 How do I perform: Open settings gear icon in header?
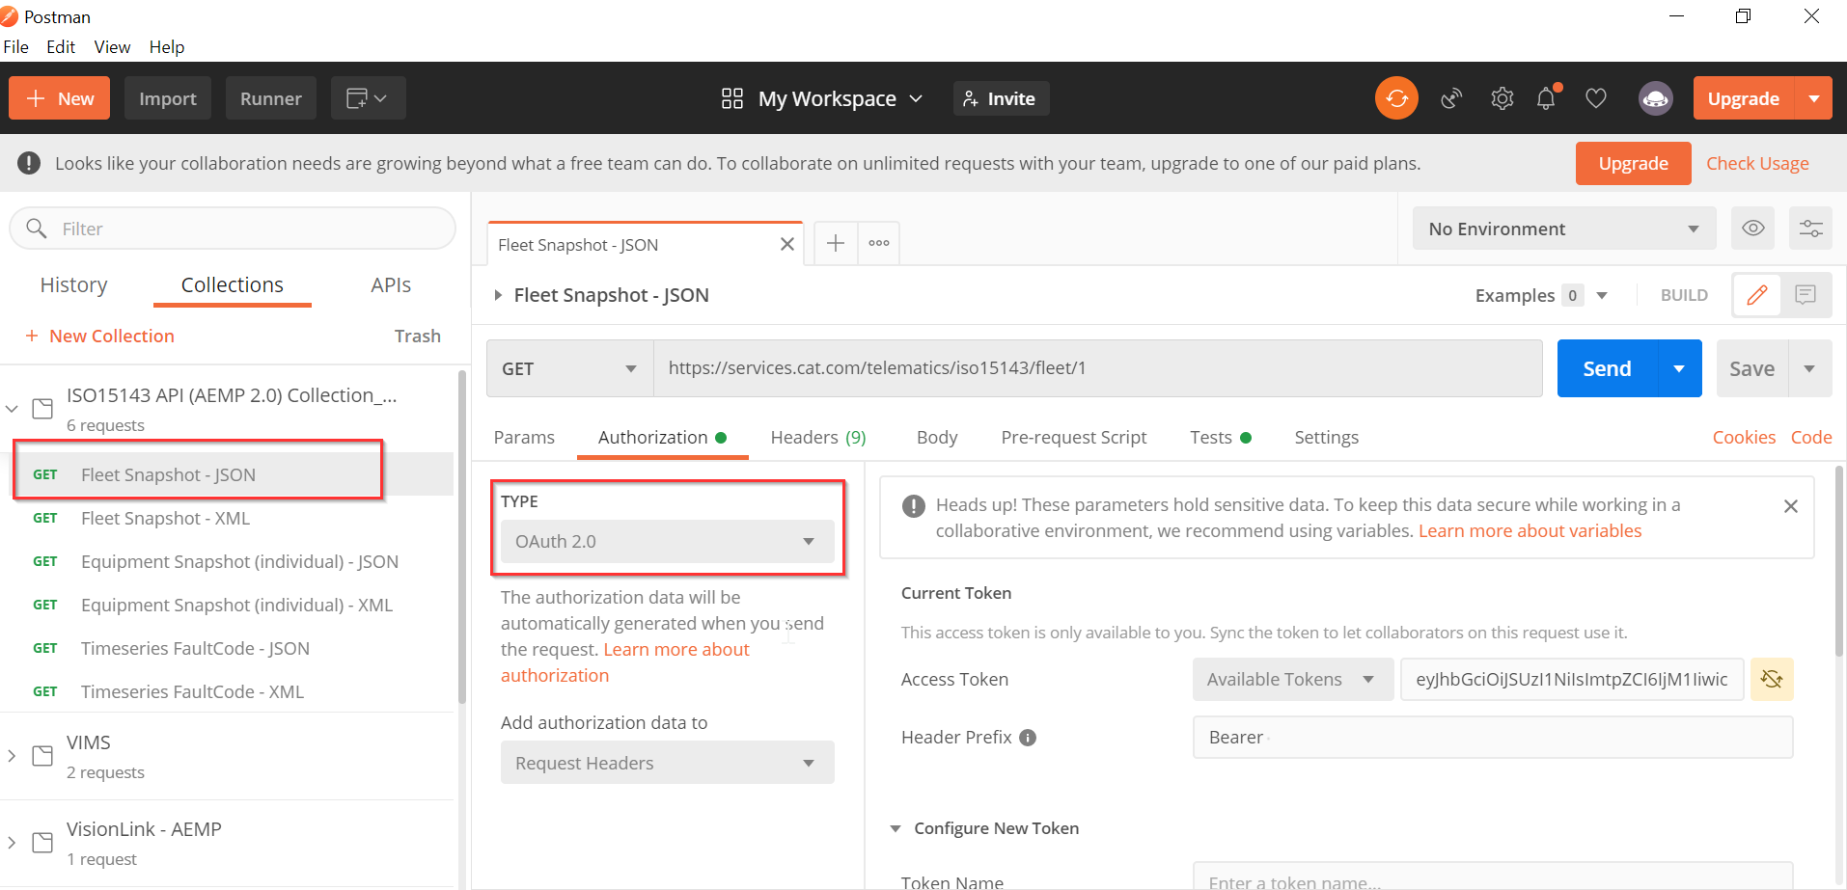click(x=1502, y=98)
